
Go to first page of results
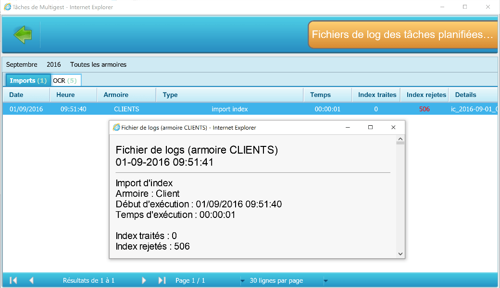pos(13,280)
